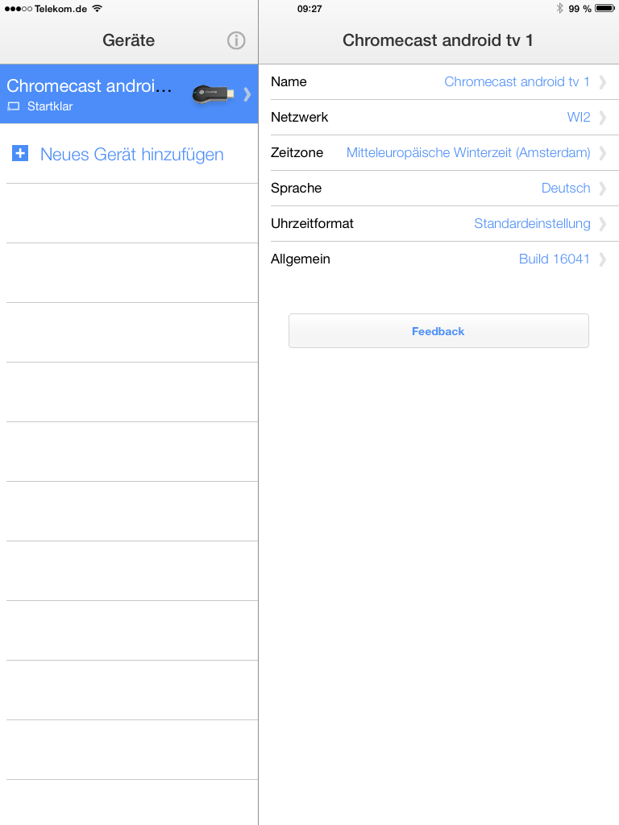Viewport: 619px width, 825px height.
Task: Expand the Name row chevron
Action: [x=602, y=82]
